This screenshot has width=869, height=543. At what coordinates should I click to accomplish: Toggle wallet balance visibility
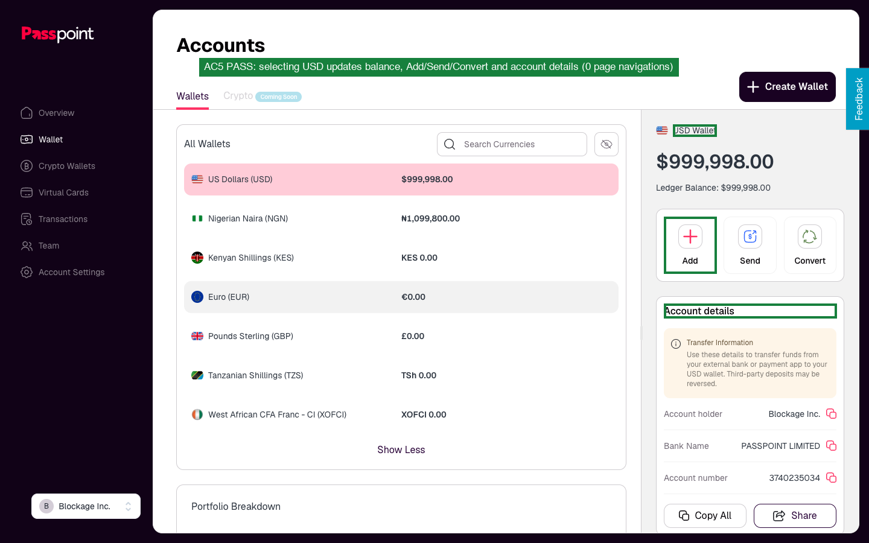pyautogui.click(x=606, y=144)
